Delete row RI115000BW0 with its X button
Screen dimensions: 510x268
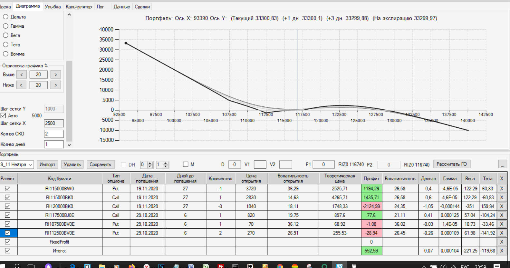[502, 189]
